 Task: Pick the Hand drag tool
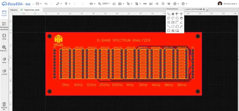click(x=181, y=18)
